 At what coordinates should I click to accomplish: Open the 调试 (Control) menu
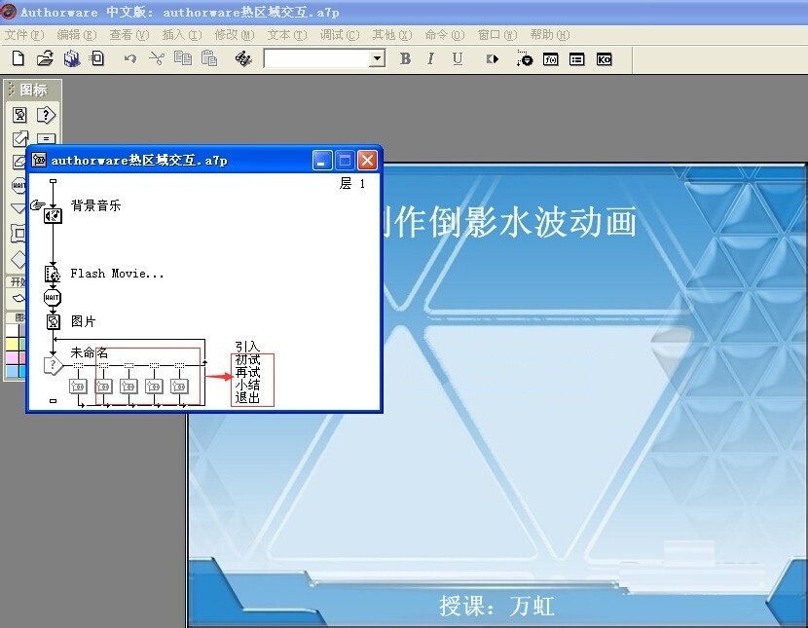pos(339,34)
